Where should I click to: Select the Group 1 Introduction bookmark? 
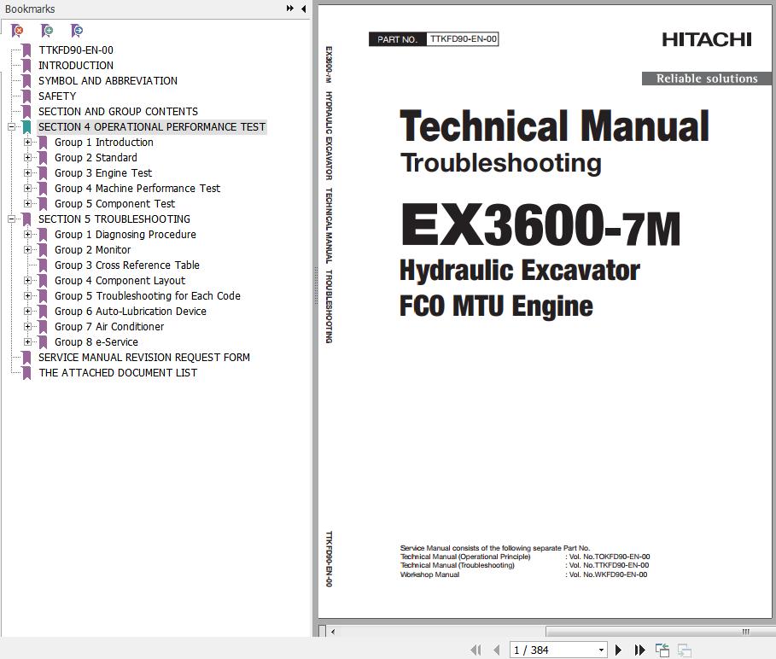(104, 142)
